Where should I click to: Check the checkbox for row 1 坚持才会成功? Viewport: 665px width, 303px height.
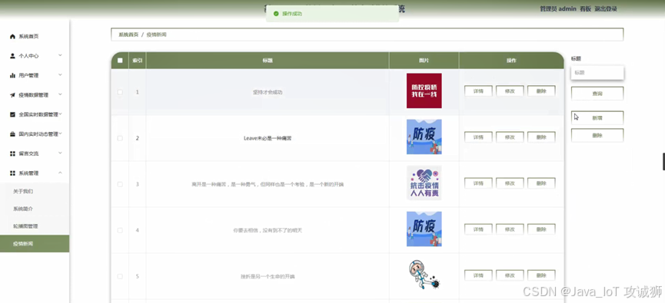click(120, 92)
